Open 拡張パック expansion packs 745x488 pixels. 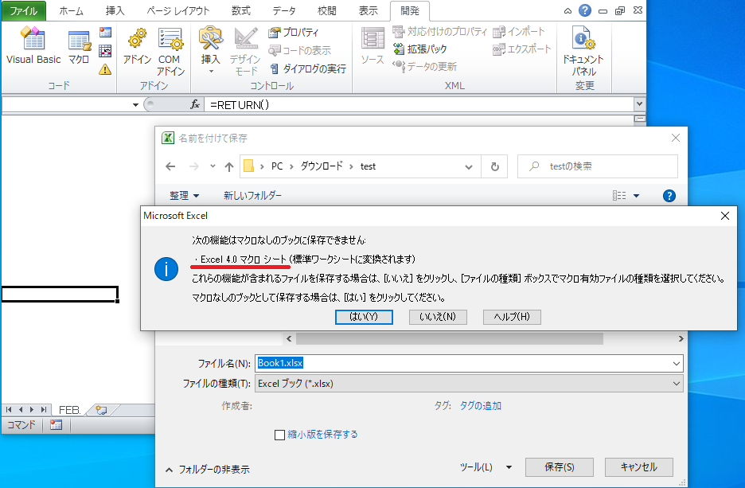point(420,49)
